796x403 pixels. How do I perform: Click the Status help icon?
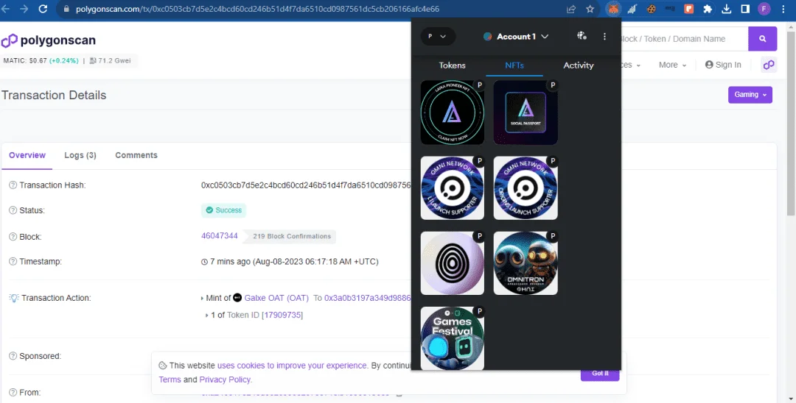click(x=13, y=210)
